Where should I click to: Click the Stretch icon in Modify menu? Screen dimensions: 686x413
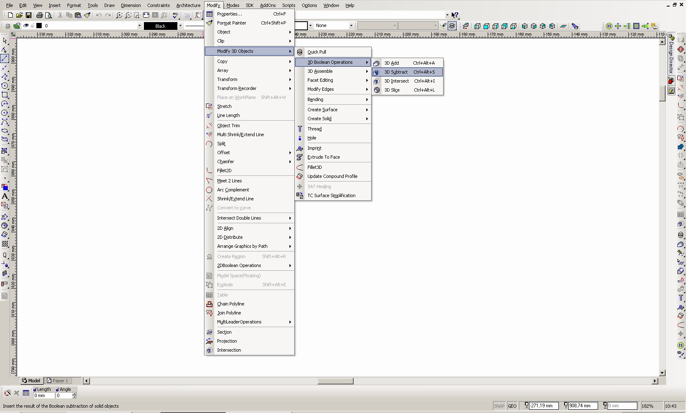click(209, 106)
